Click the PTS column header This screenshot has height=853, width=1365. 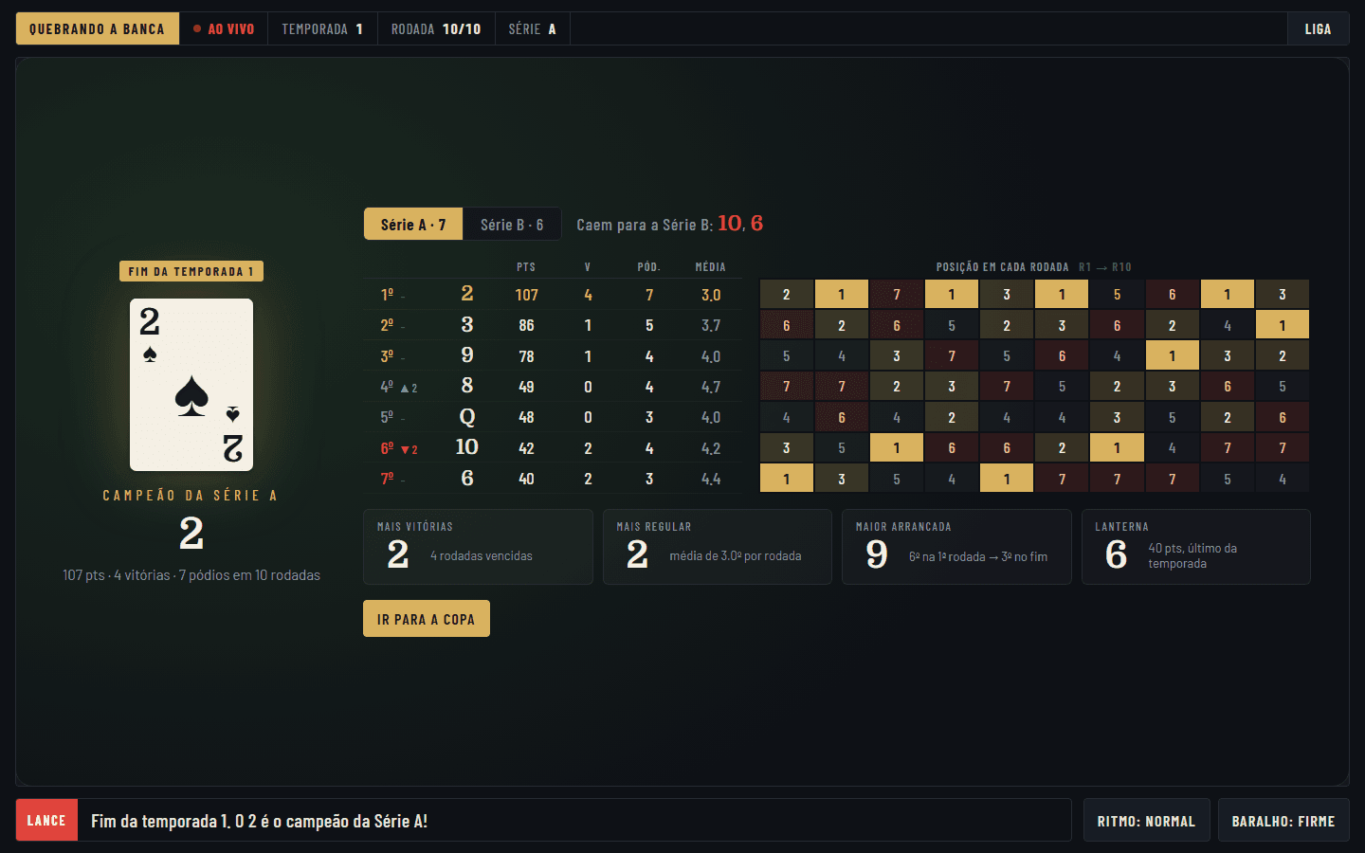[526, 267]
